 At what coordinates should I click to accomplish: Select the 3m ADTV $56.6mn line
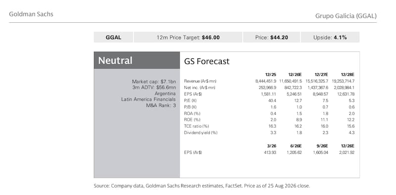click(154, 88)
